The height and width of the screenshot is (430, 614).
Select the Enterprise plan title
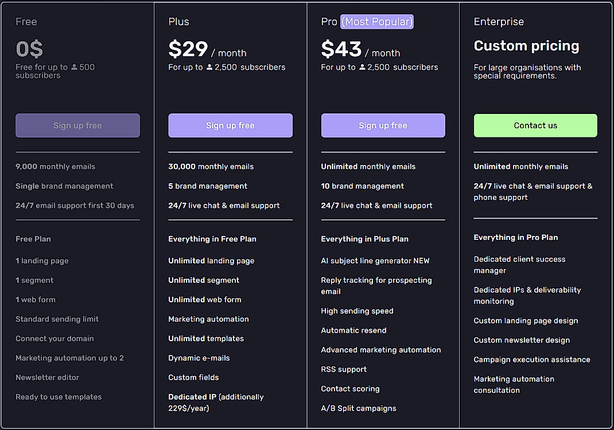[x=499, y=22]
